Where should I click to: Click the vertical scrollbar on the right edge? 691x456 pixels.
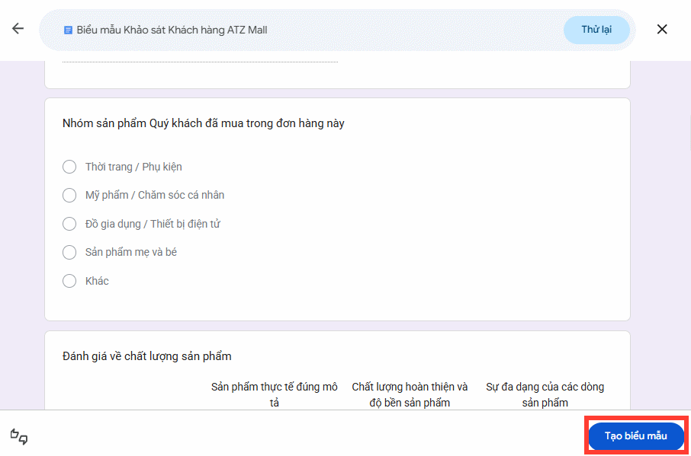[689, 132]
